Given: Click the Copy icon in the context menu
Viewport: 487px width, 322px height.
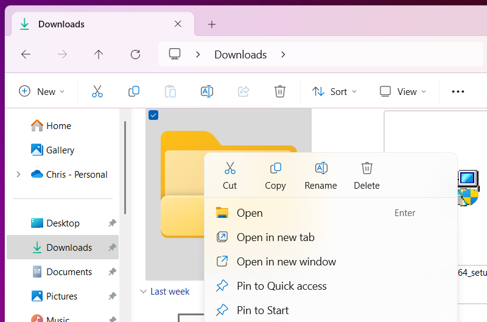Looking at the screenshot, I should [275, 169].
